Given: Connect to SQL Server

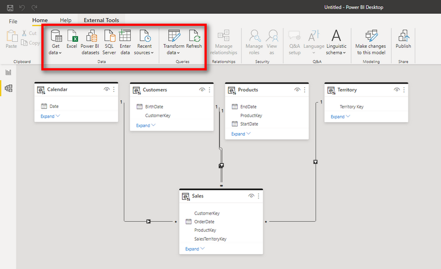Looking at the screenshot, I should [x=109, y=42].
